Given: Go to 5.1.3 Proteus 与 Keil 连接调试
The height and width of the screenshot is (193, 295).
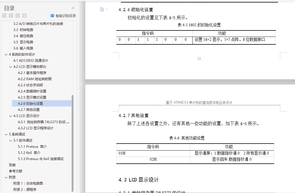Looking at the screenshot, I should pos(41,159).
